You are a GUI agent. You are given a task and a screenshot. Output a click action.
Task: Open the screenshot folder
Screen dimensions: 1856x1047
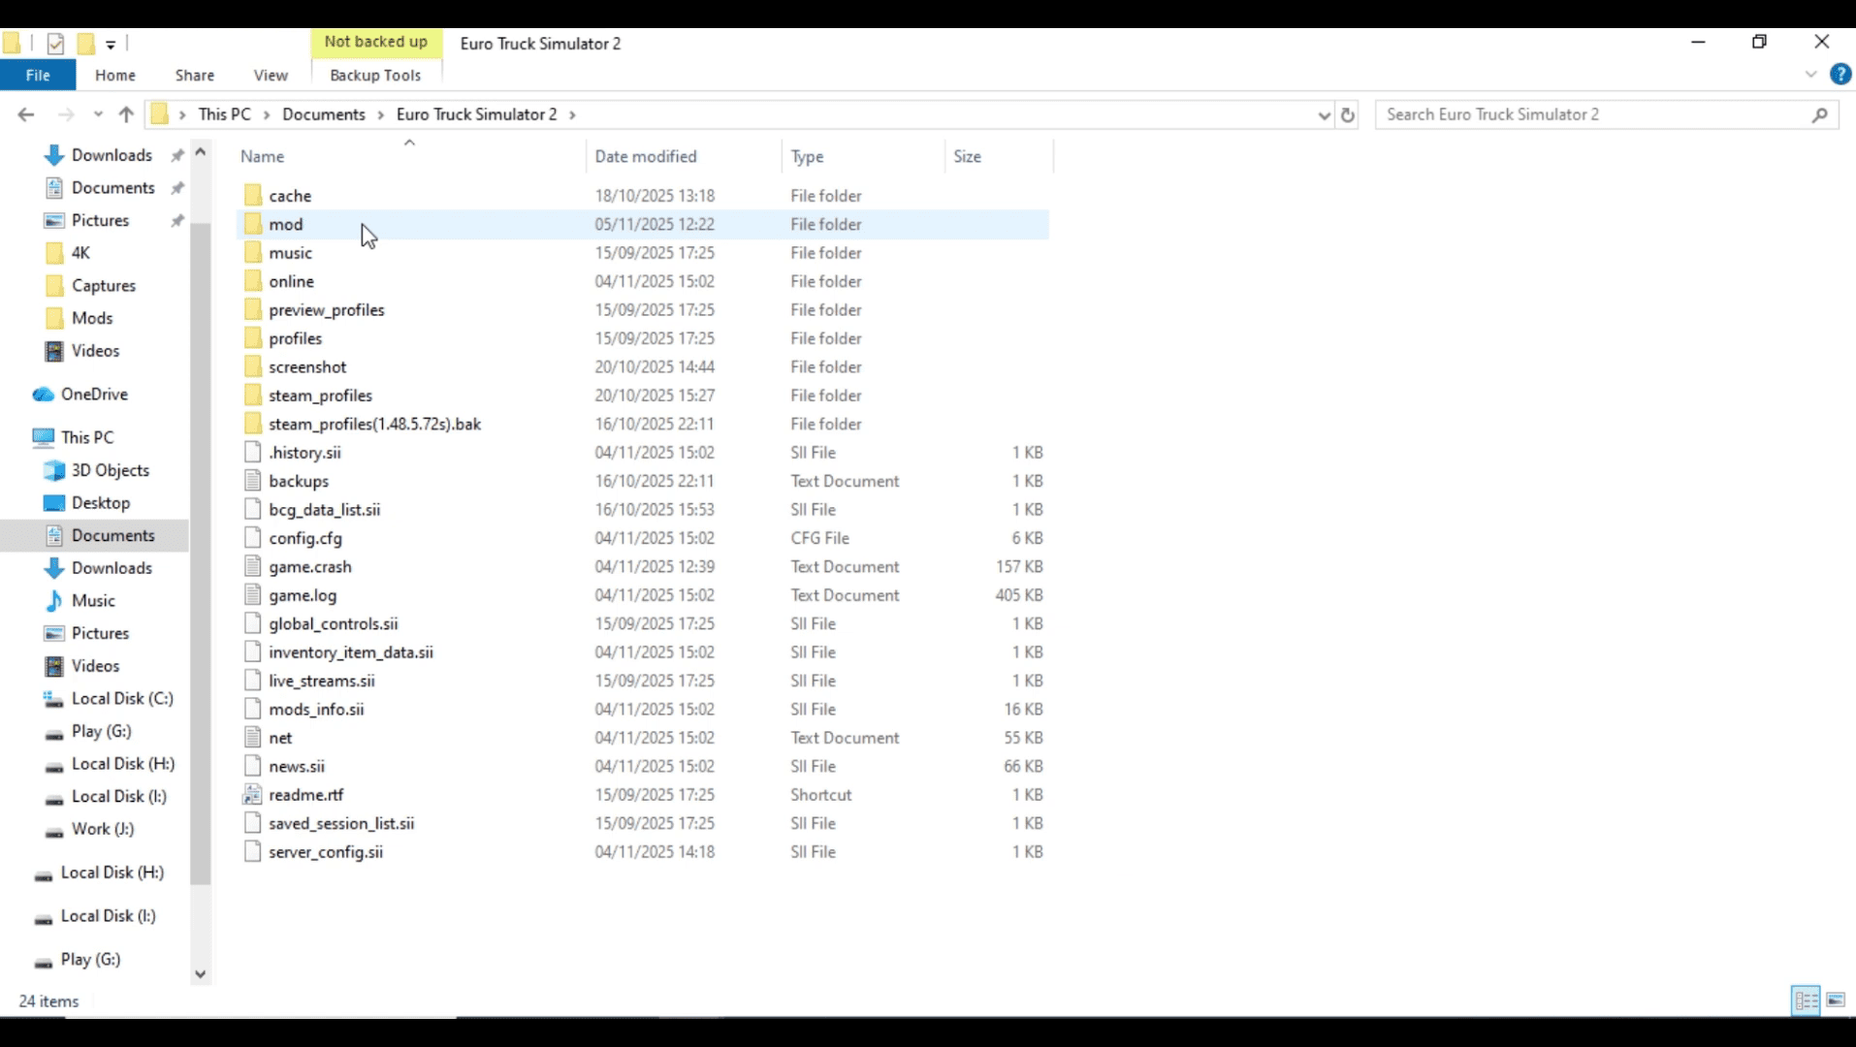(307, 366)
